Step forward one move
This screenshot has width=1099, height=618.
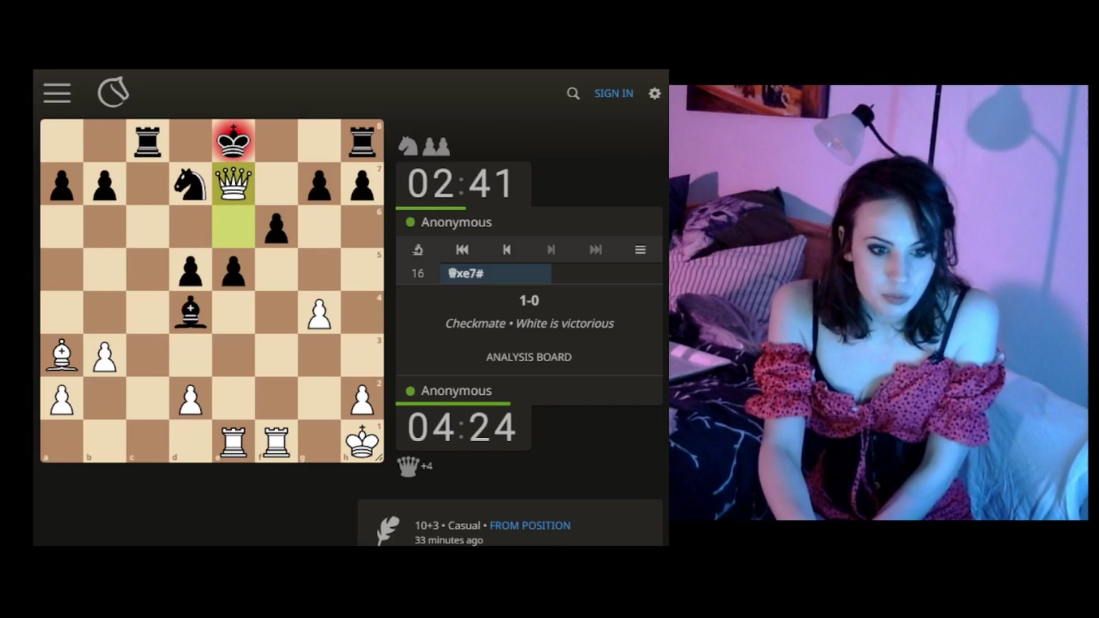coord(551,249)
